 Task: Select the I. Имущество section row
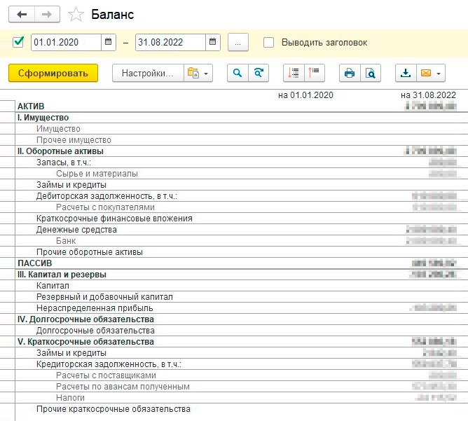pyautogui.click(x=241, y=118)
